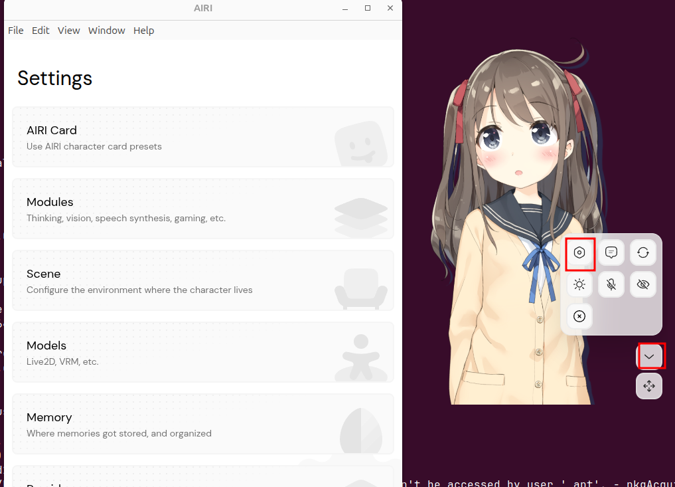This screenshot has height=487, width=675.
Task: Click the Scene armchair icon
Action: (360, 287)
